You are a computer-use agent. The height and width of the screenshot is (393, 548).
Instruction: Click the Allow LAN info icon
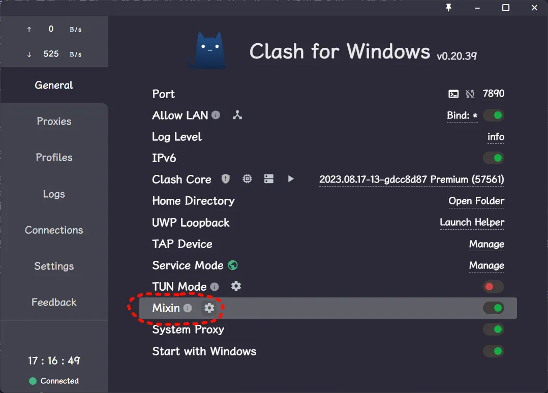216,115
